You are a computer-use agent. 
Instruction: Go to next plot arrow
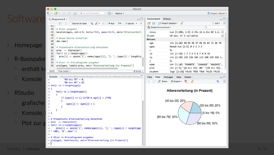(154, 81)
